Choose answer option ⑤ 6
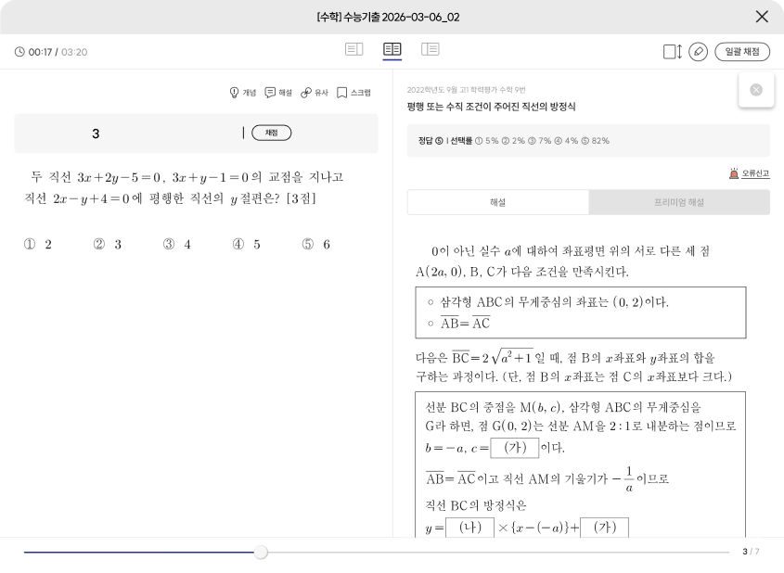Viewport: 784px width, 573px height. [x=315, y=245]
